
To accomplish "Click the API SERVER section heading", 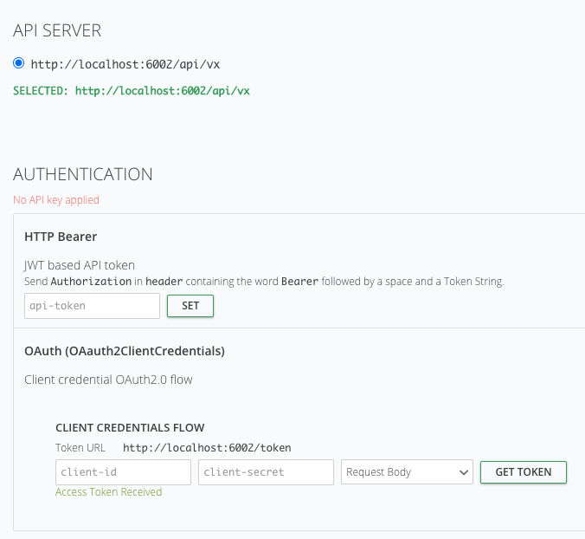I will (x=57, y=30).
